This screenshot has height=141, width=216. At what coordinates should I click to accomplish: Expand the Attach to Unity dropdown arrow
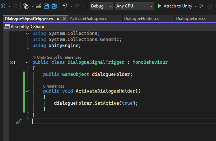coord(195,6)
